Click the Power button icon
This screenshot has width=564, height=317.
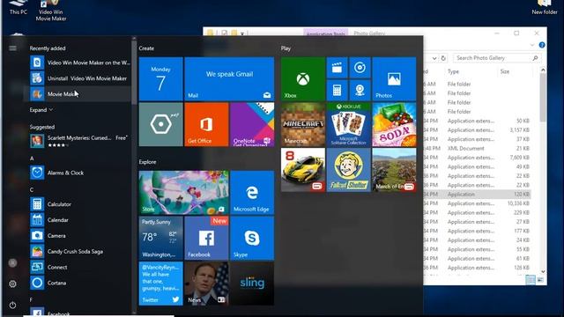pyautogui.click(x=12, y=306)
